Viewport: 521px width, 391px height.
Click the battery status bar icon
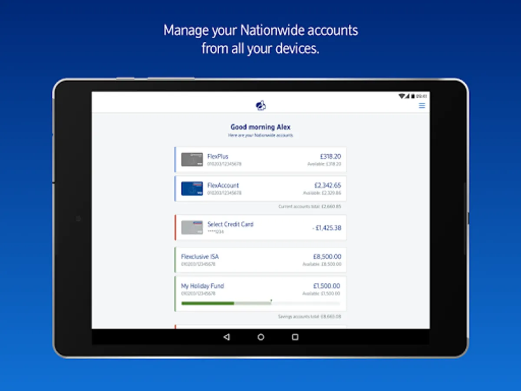point(413,96)
